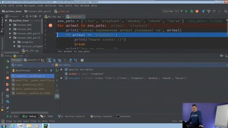Viewport: 228px width, 128px height.
Task: Update project from VCS icon
Action: coord(203,11)
